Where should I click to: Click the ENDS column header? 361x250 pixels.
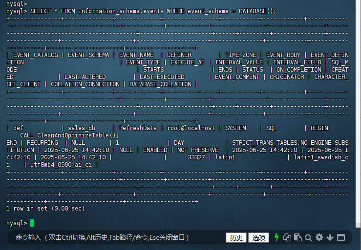coord(225,70)
